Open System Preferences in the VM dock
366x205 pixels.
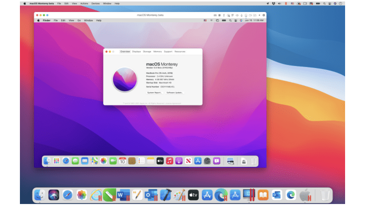[207, 161]
